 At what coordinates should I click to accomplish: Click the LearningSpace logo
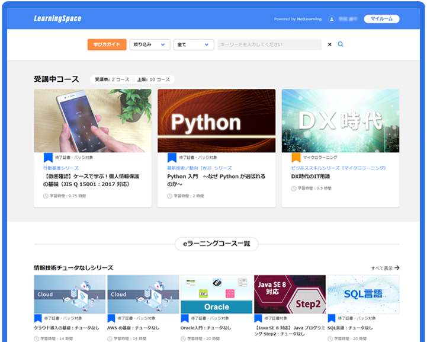tap(57, 18)
